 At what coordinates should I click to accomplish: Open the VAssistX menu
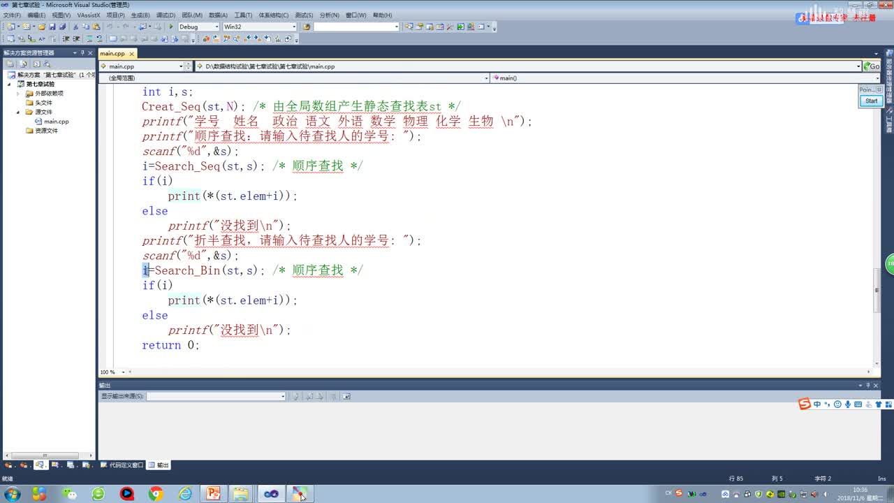pyautogui.click(x=89, y=15)
